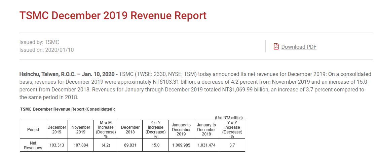Image resolution: width=379 pixels, height=160 pixels.
Task: Click the "Issued by: TSMC" text
Action: [x=39, y=42]
